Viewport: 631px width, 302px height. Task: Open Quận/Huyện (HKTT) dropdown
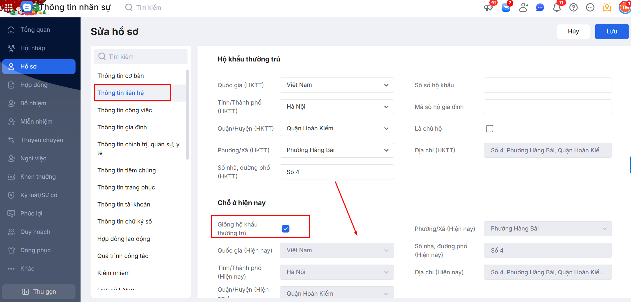coord(337,129)
